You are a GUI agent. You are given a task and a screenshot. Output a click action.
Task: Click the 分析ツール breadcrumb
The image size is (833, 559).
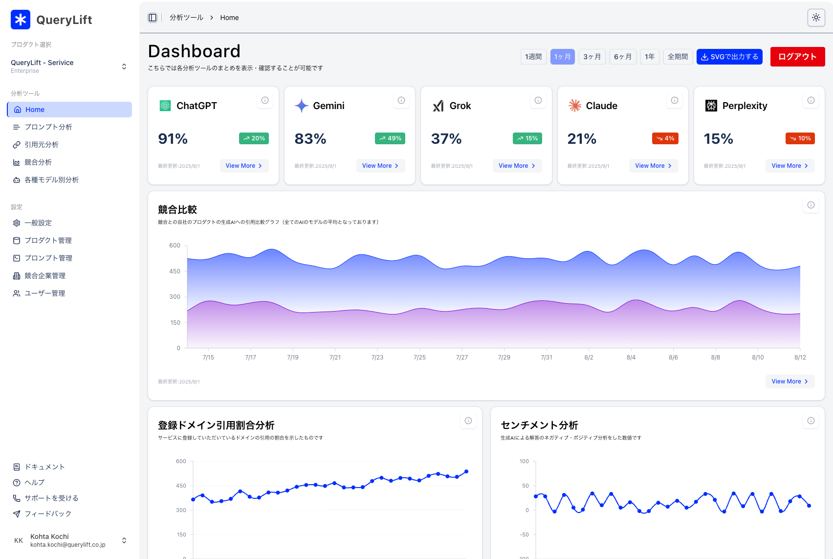tap(186, 18)
